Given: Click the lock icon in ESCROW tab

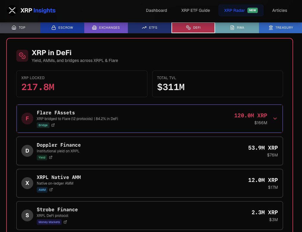Looking at the screenshot, I should tap(53, 28).
